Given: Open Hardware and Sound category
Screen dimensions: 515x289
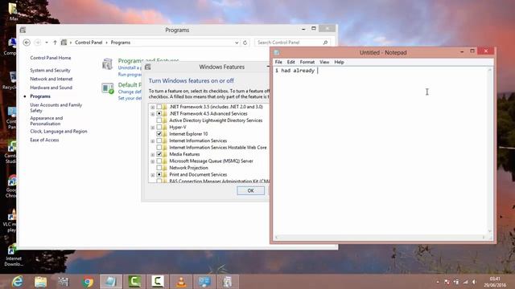Looking at the screenshot, I should coord(51,88).
